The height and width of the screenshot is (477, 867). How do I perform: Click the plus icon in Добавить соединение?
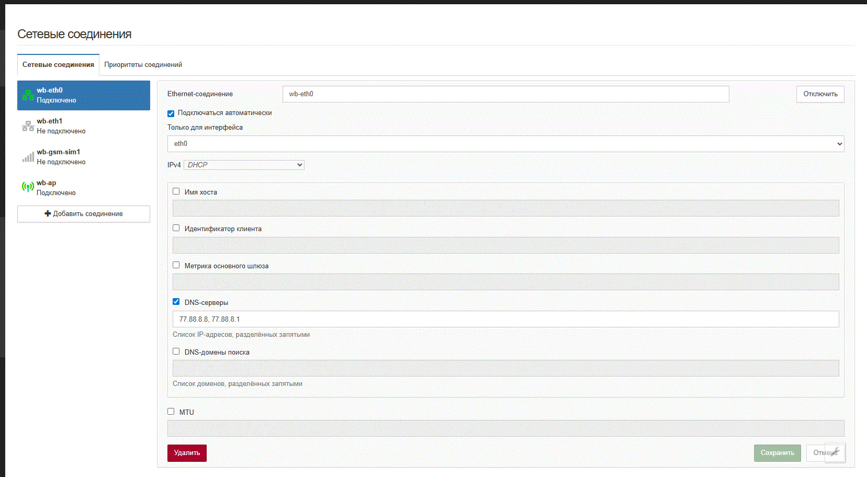48,213
